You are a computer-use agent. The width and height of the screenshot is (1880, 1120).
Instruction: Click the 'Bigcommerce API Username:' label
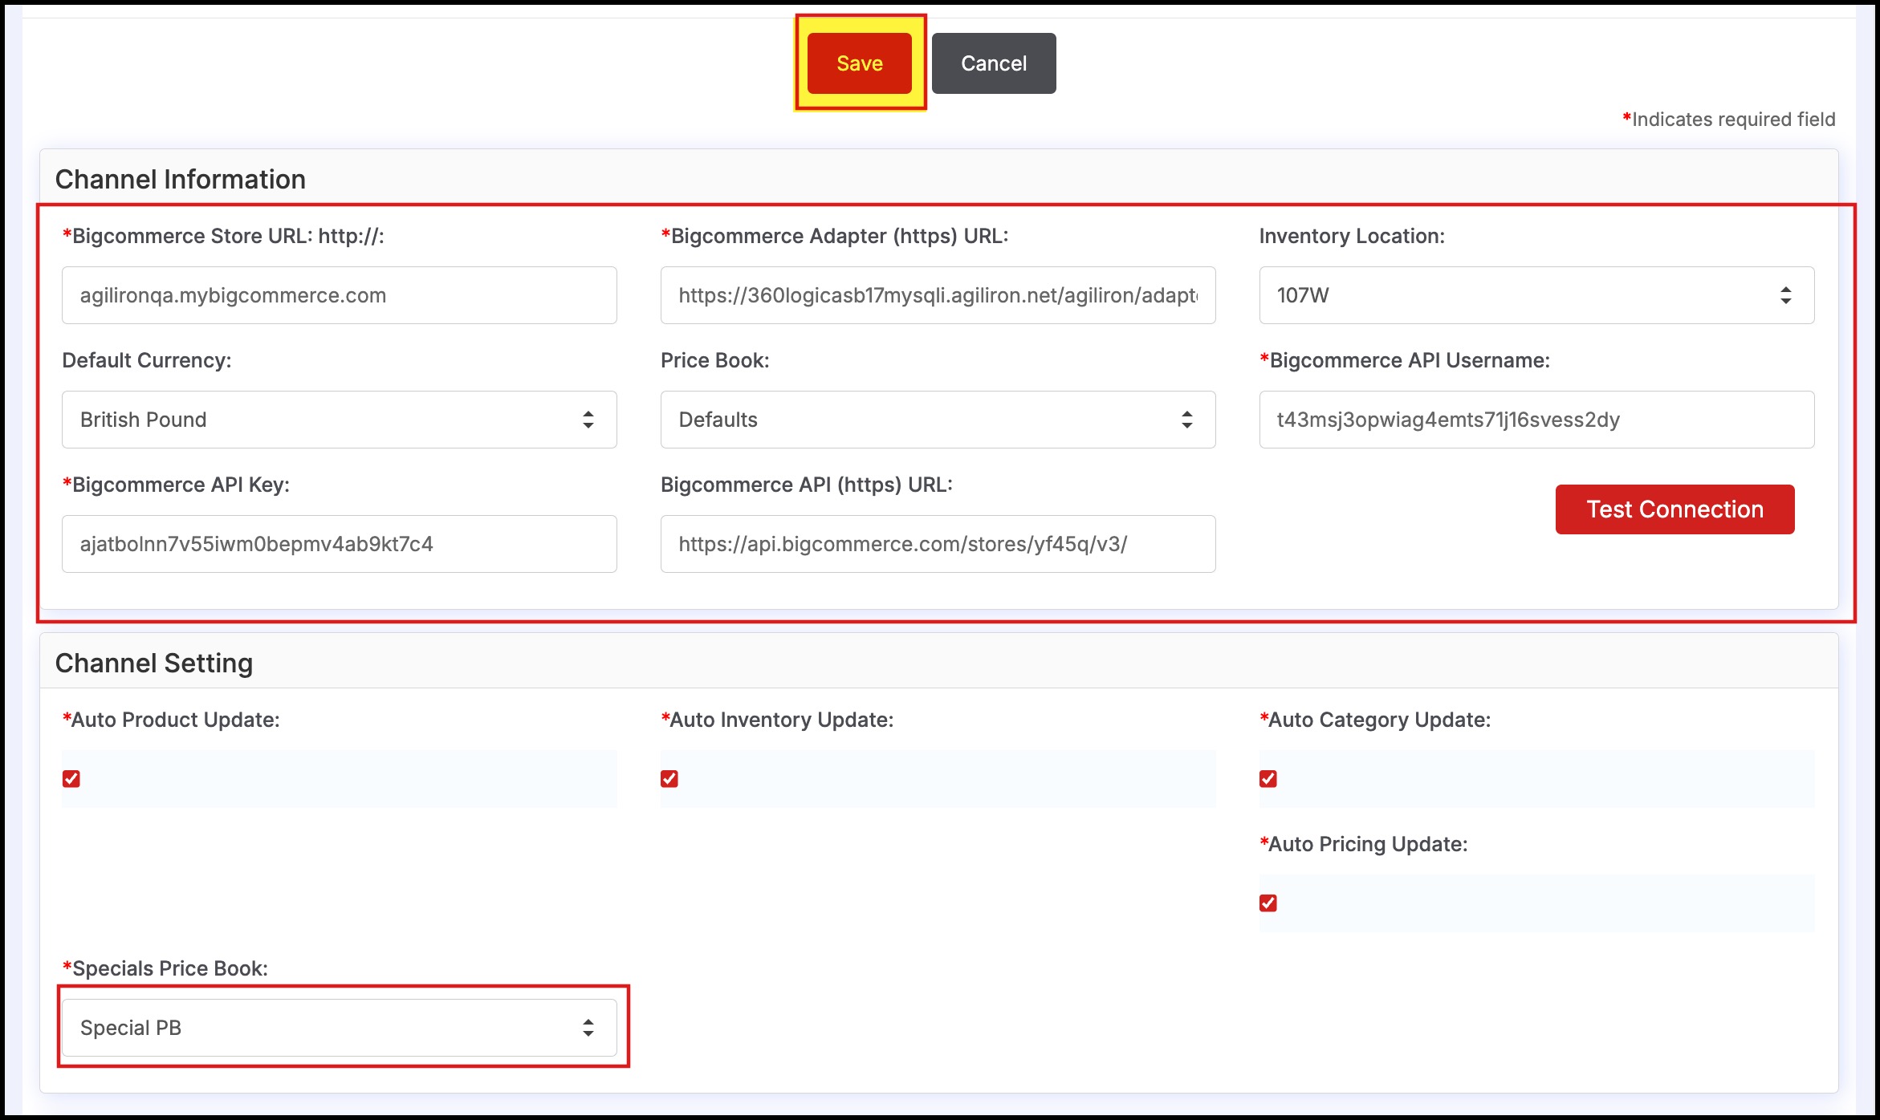tap(1405, 361)
